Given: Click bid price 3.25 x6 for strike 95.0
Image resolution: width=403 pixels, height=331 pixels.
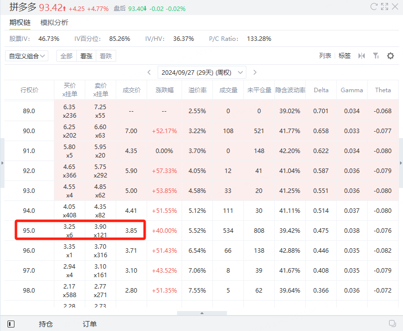Looking at the screenshot, I should tap(69, 231).
